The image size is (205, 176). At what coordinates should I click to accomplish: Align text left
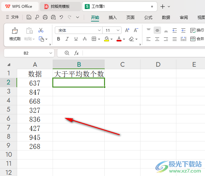click(x=148, y=39)
